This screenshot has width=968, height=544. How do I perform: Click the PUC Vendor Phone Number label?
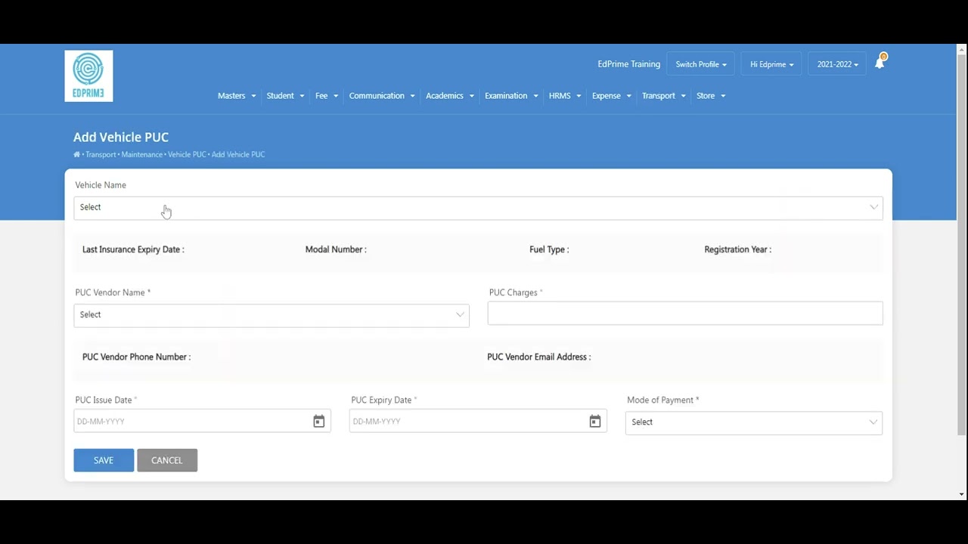(136, 357)
